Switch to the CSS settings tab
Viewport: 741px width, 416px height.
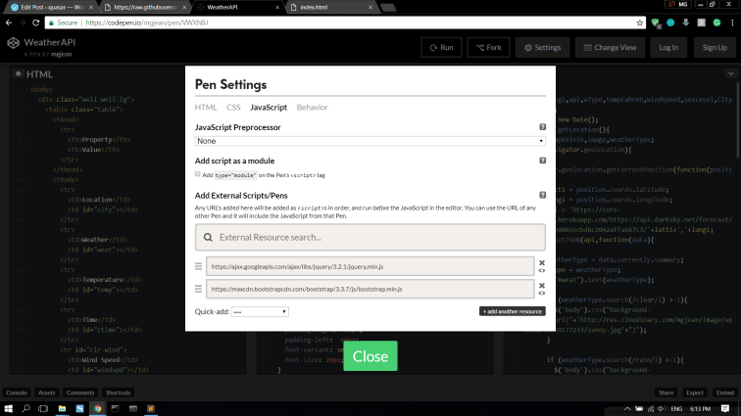coord(233,107)
